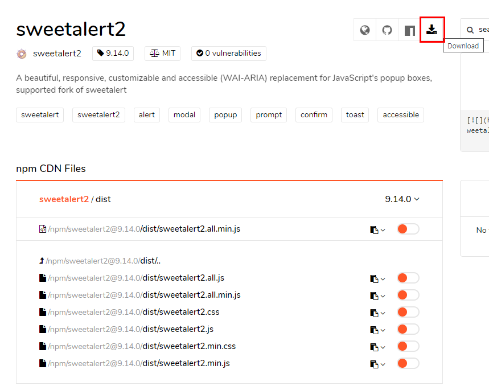The height and width of the screenshot is (390, 489).
Task: Click the search magnifier icon
Action: (x=470, y=30)
